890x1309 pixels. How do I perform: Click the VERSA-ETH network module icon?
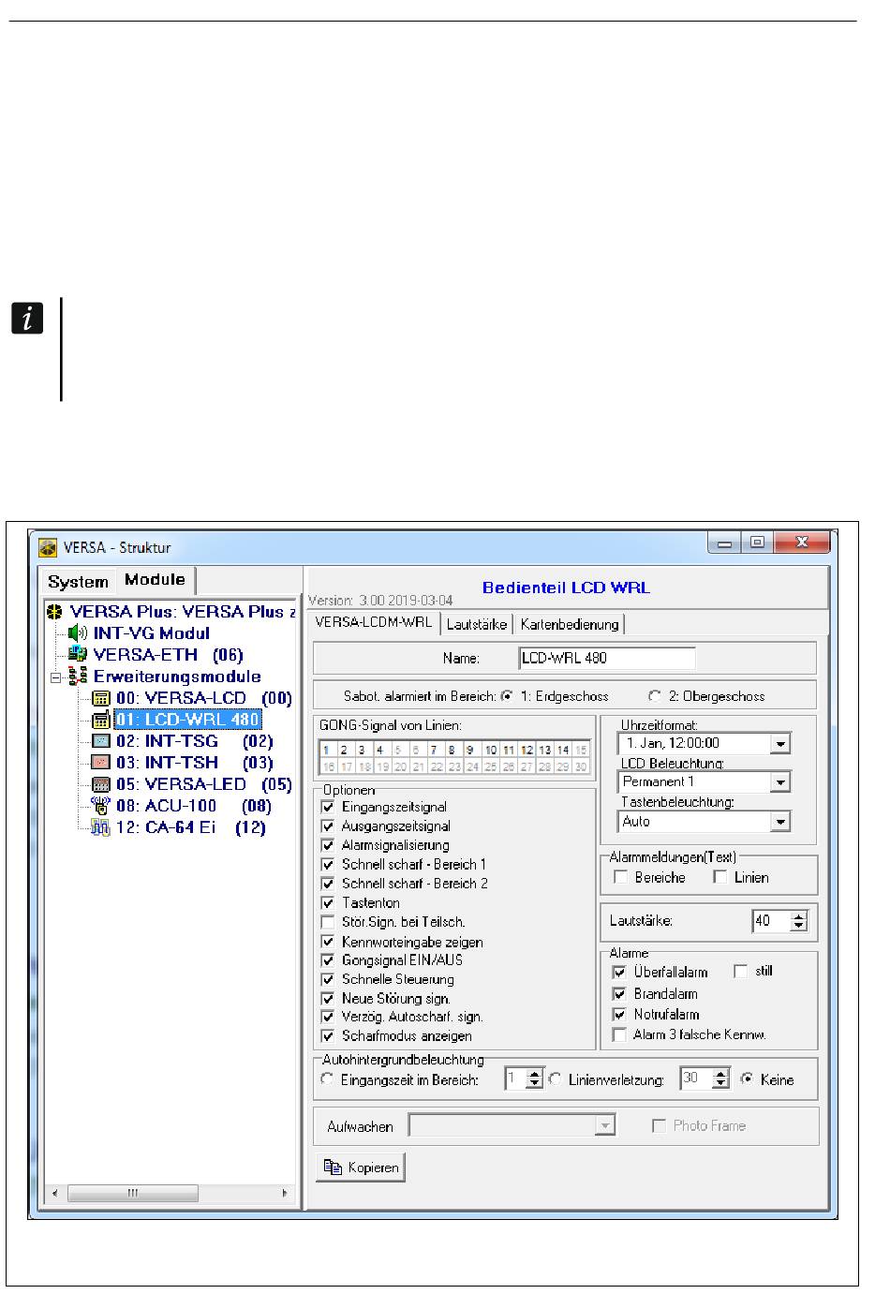[x=78, y=655]
